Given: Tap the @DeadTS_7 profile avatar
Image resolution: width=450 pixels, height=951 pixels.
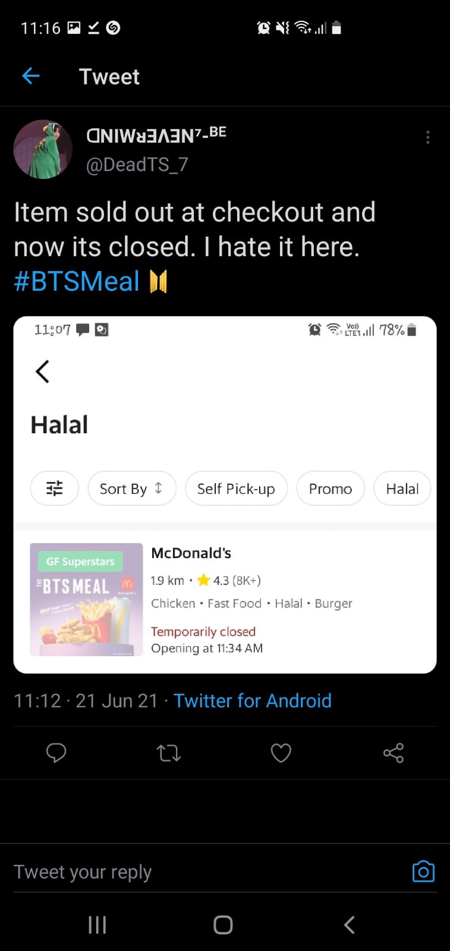Looking at the screenshot, I should (43, 149).
